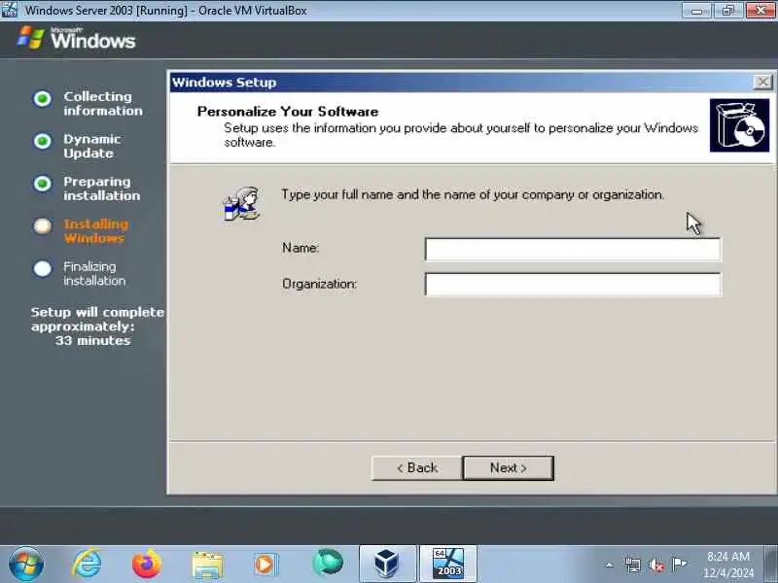Click the 'Organization:' label

pyautogui.click(x=320, y=284)
